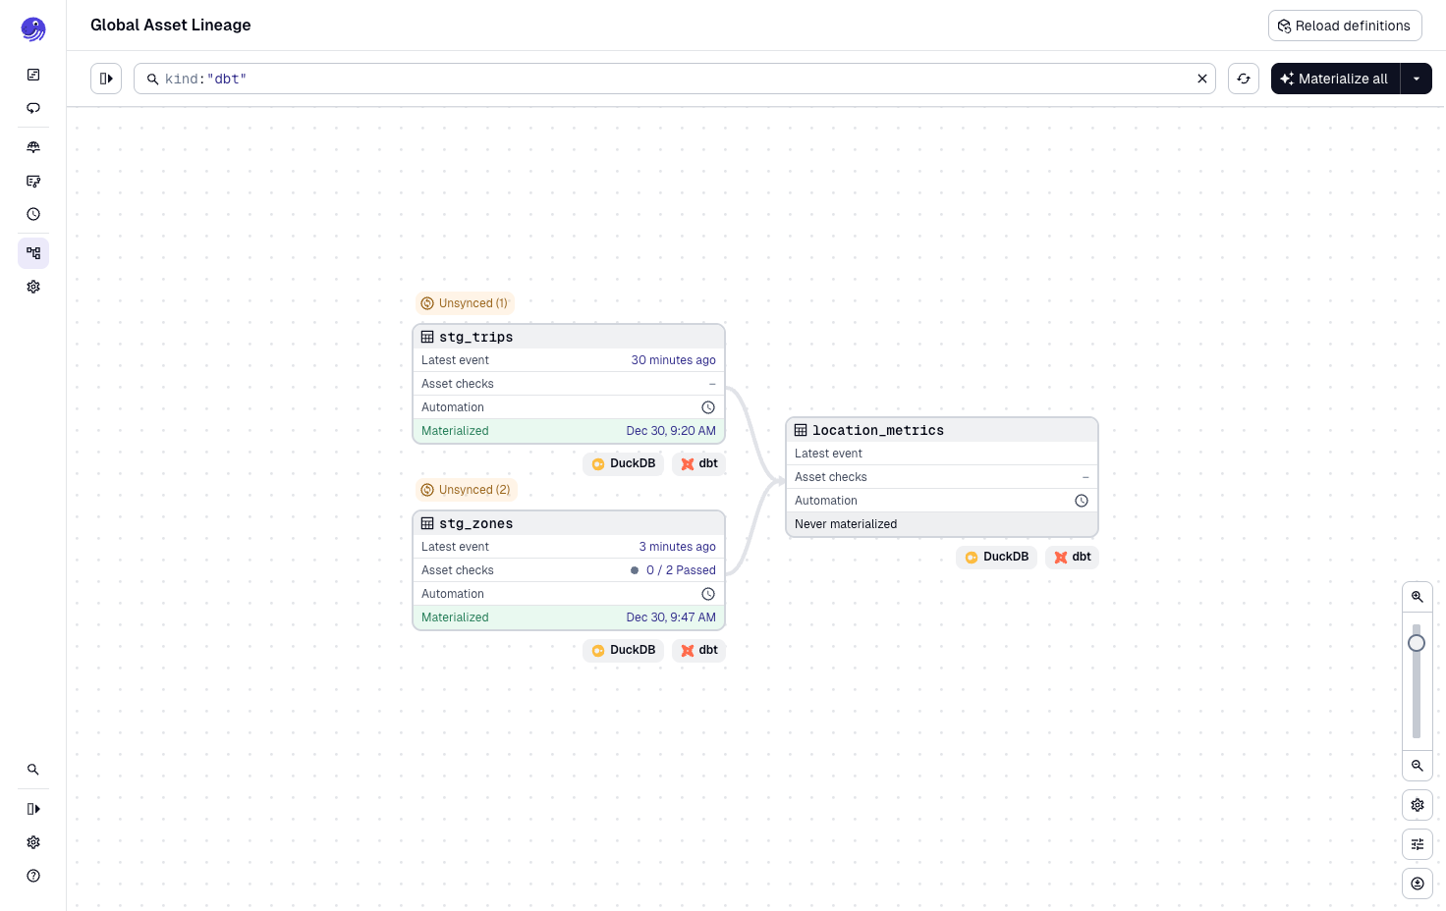Toggle the asset graph side panel open
Screen dimensions: 1446x911
click(x=106, y=79)
